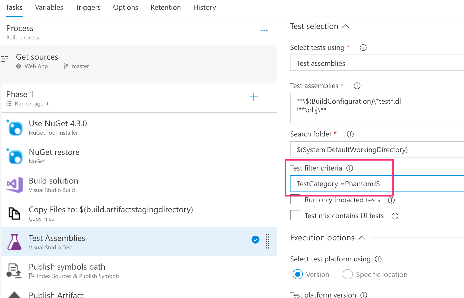Select the Use NuGet 4.3.0 task
Image resolution: width=464 pixels, height=298 pixels.
[139, 127]
